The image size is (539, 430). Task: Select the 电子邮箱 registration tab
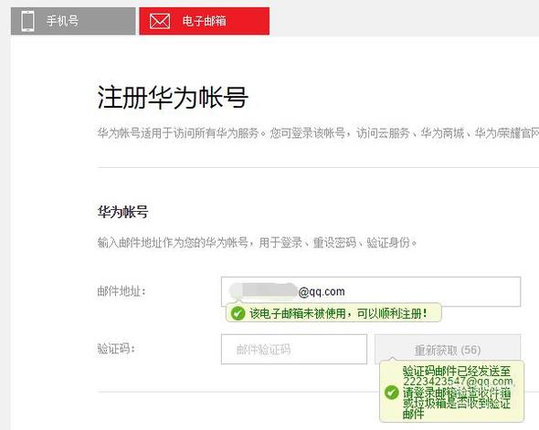pos(205,21)
